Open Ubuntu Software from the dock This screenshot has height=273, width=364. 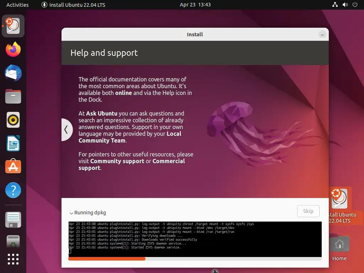tap(13, 166)
